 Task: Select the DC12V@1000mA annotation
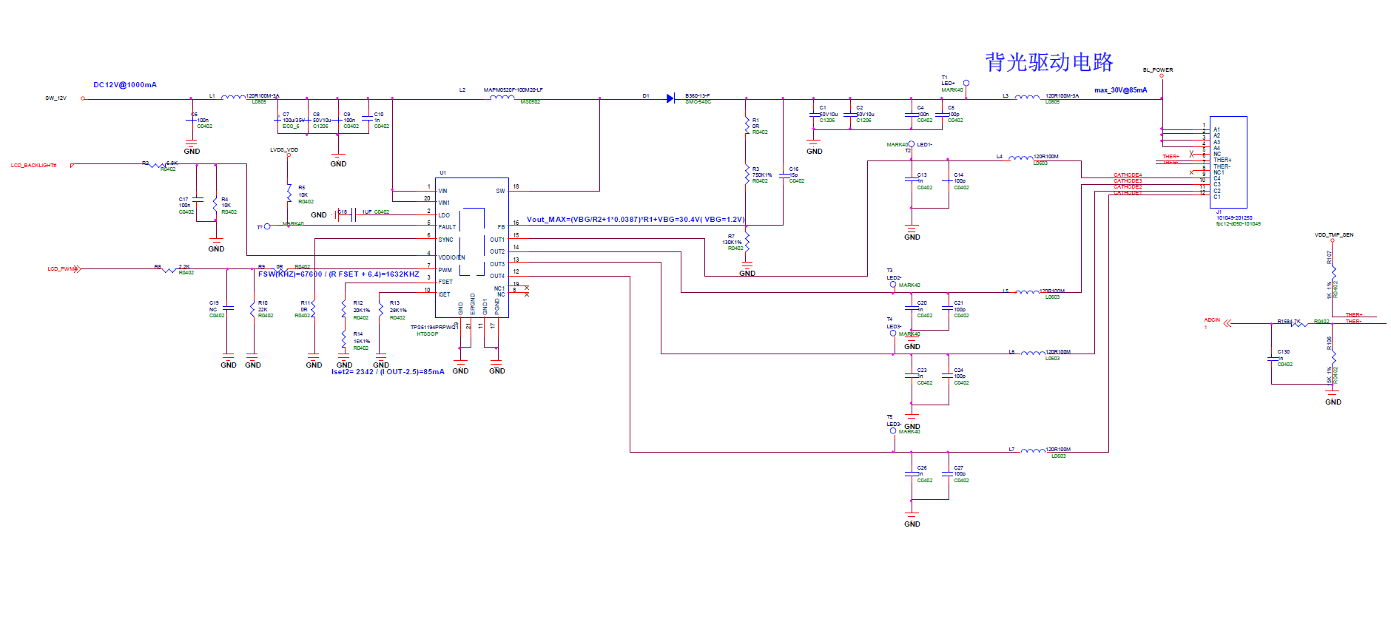coord(125,85)
